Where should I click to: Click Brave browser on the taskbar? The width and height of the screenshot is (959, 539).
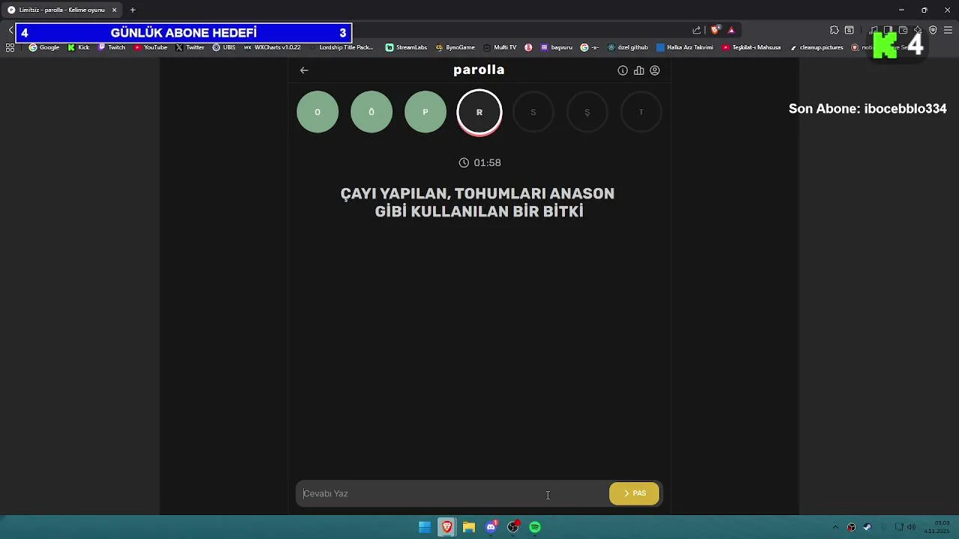click(x=447, y=527)
